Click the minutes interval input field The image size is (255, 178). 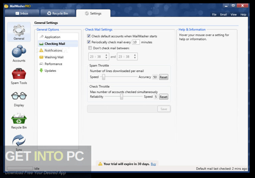136,42
